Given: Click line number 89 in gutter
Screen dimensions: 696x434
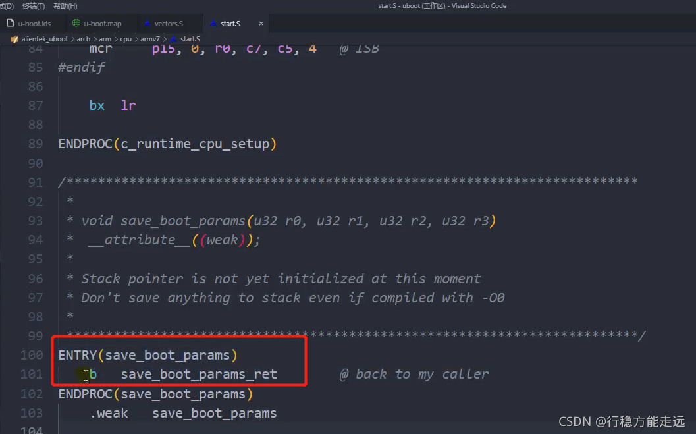Looking at the screenshot, I should click(x=36, y=144).
